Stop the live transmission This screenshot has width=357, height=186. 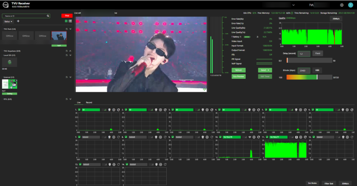pyautogui.click(x=67, y=16)
